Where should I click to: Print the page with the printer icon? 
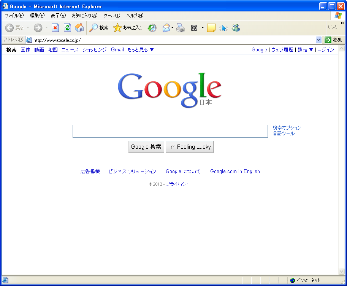click(181, 28)
